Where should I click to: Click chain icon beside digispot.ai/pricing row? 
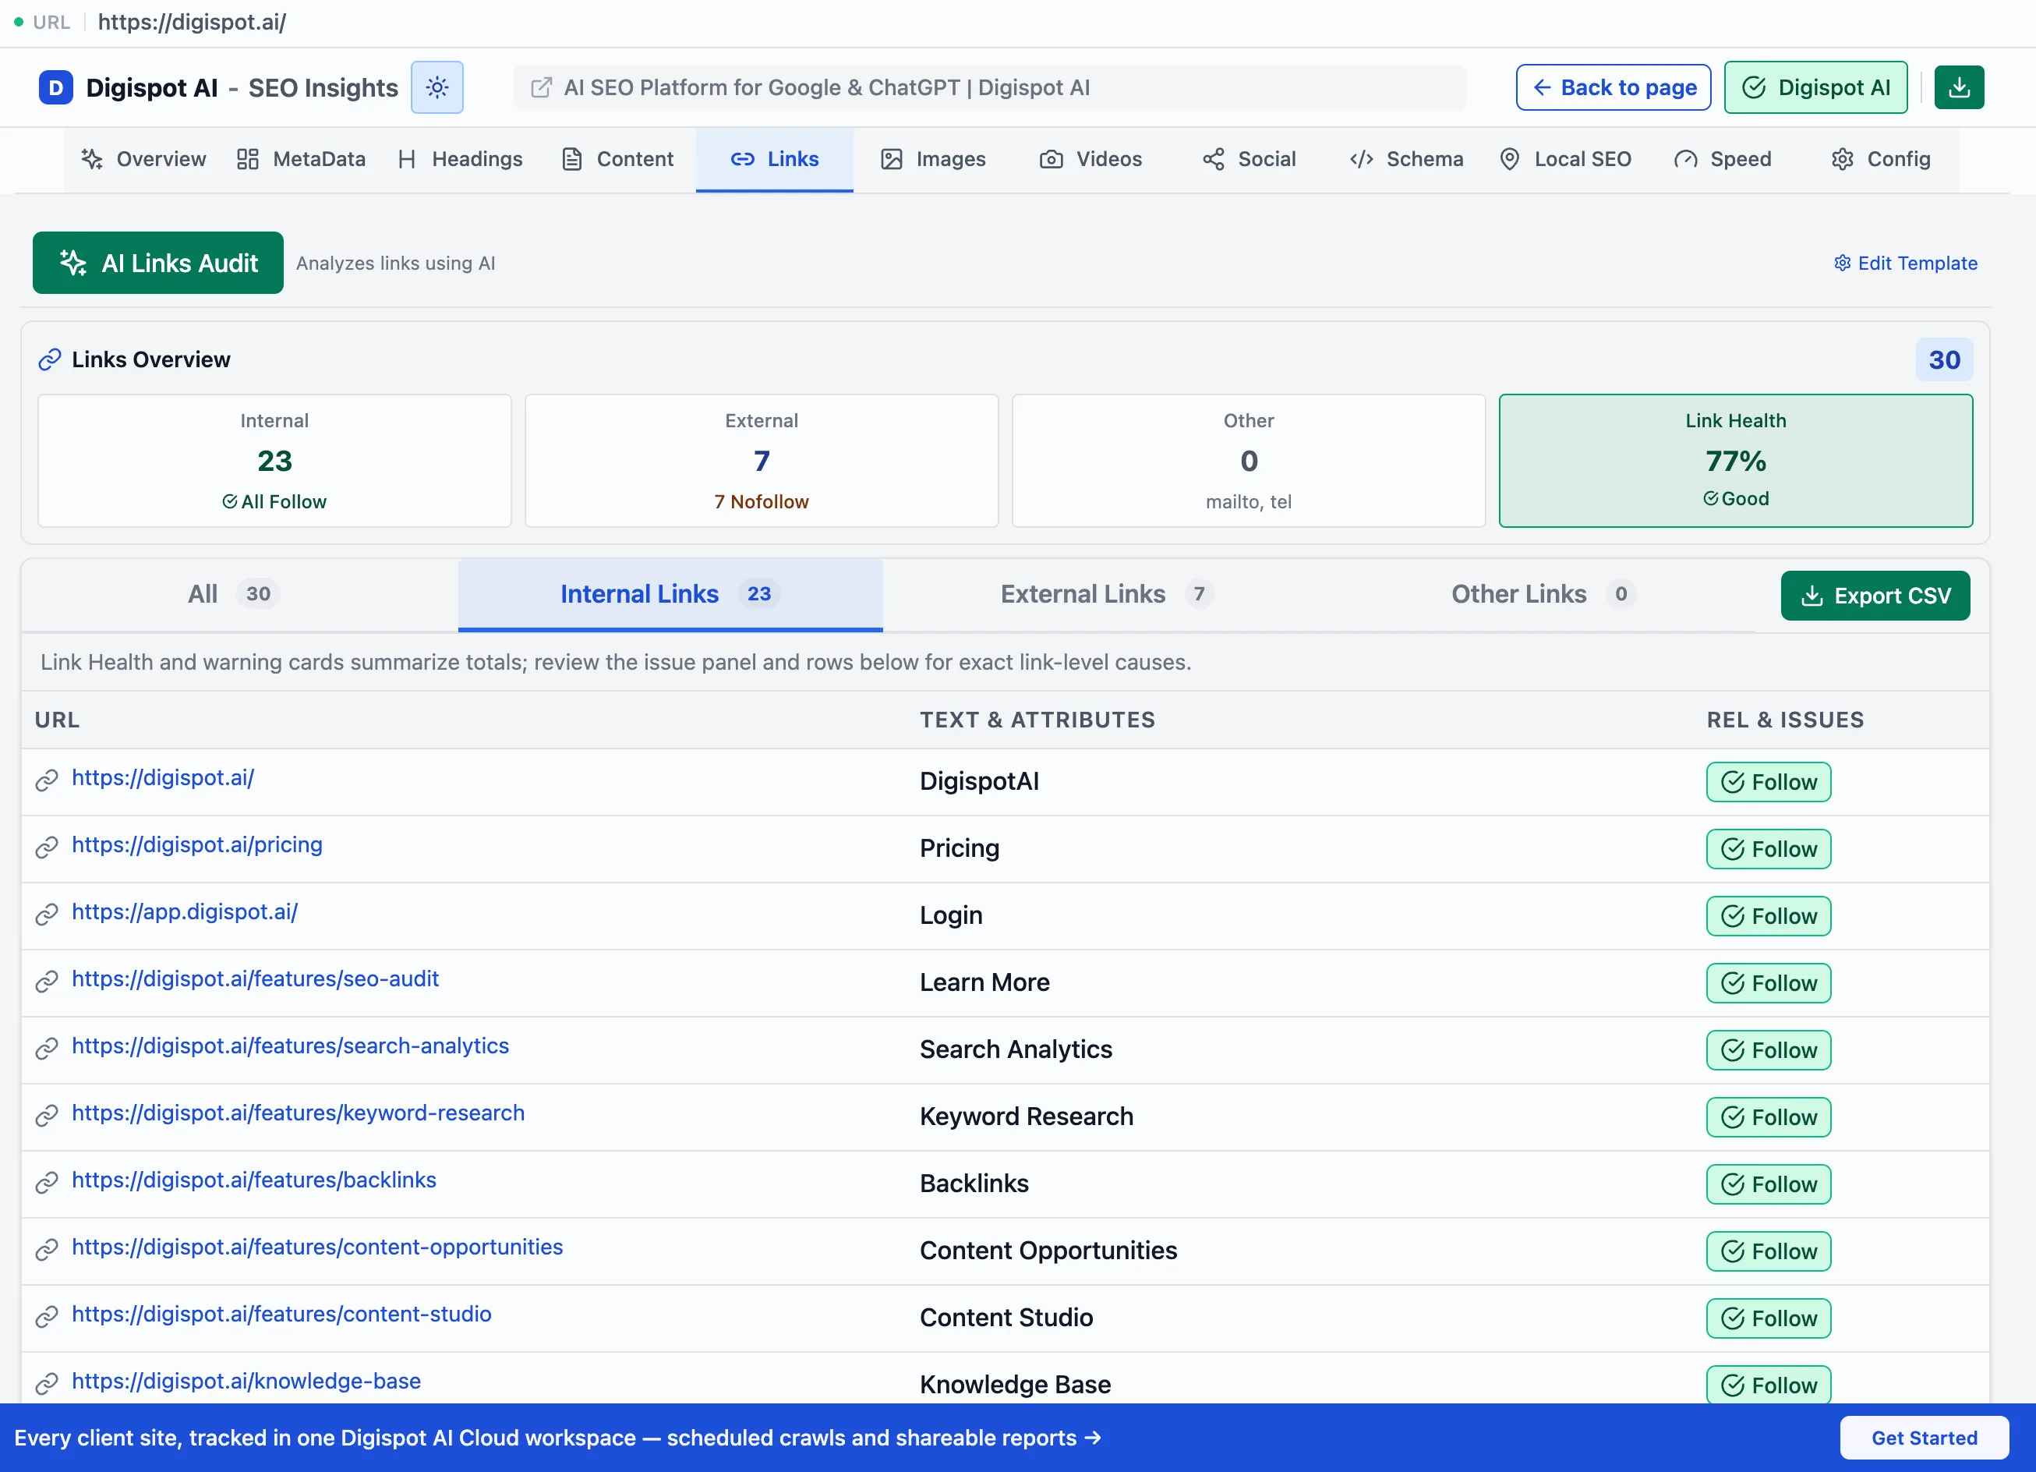point(47,847)
